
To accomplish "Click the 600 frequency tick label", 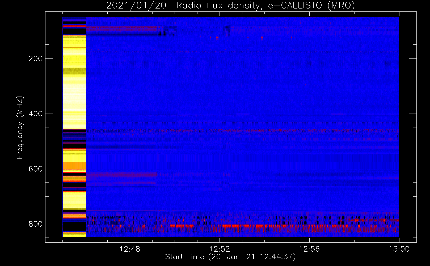I will pos(36,169).
